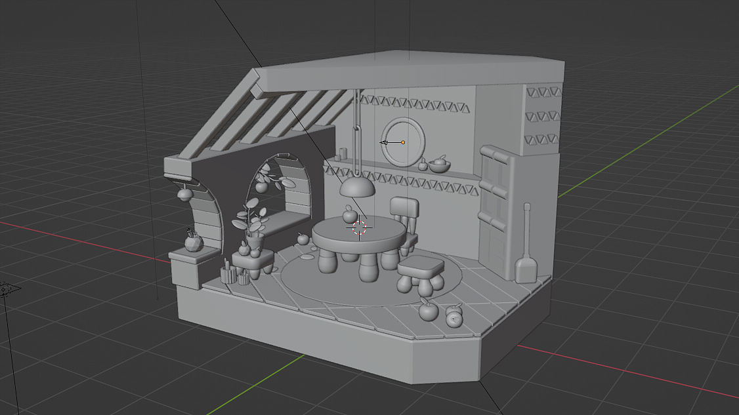Viewport: 739px width, 415px height.
Task: Select the apple on the table
Action: (x=350, y=215)
